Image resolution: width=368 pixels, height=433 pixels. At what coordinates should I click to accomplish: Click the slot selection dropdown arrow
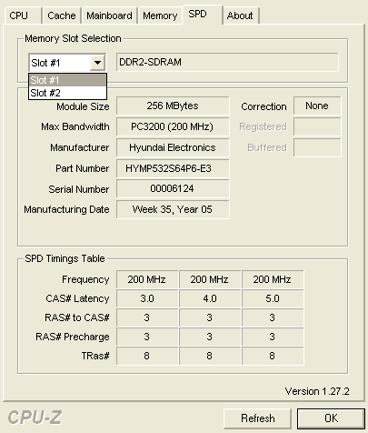pos(97,63)
